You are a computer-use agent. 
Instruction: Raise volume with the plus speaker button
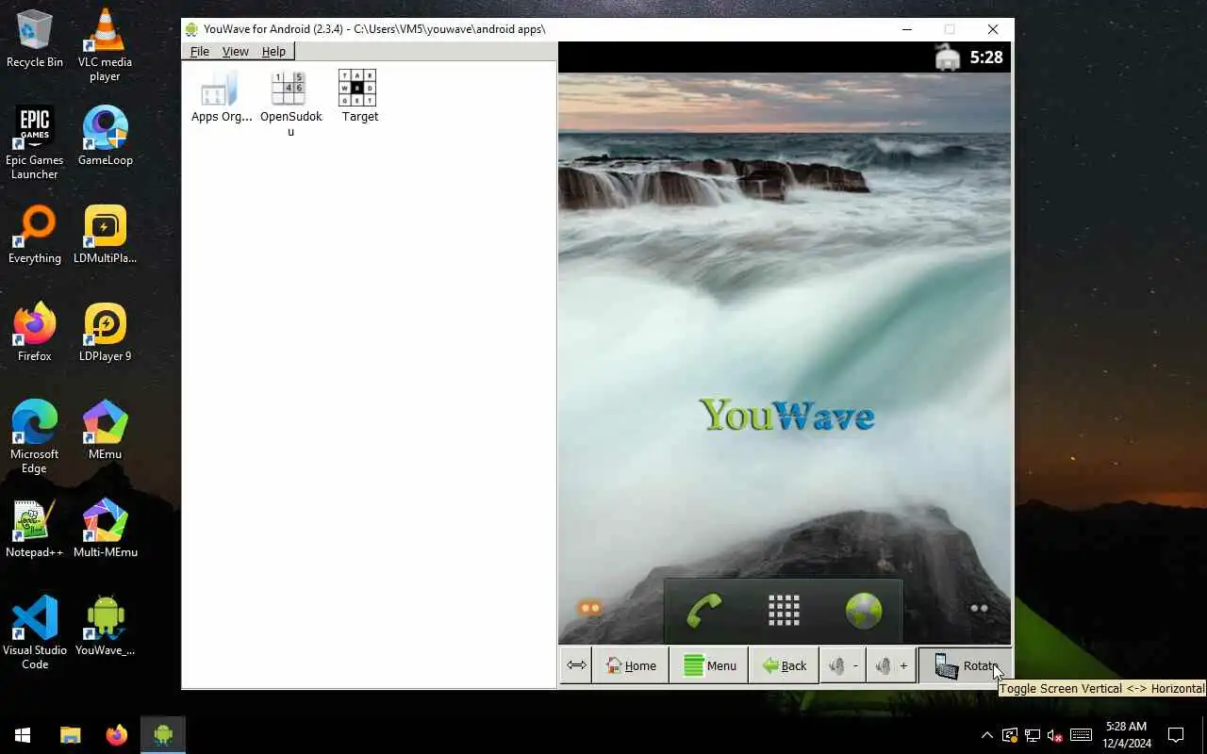tap(890, 665)
